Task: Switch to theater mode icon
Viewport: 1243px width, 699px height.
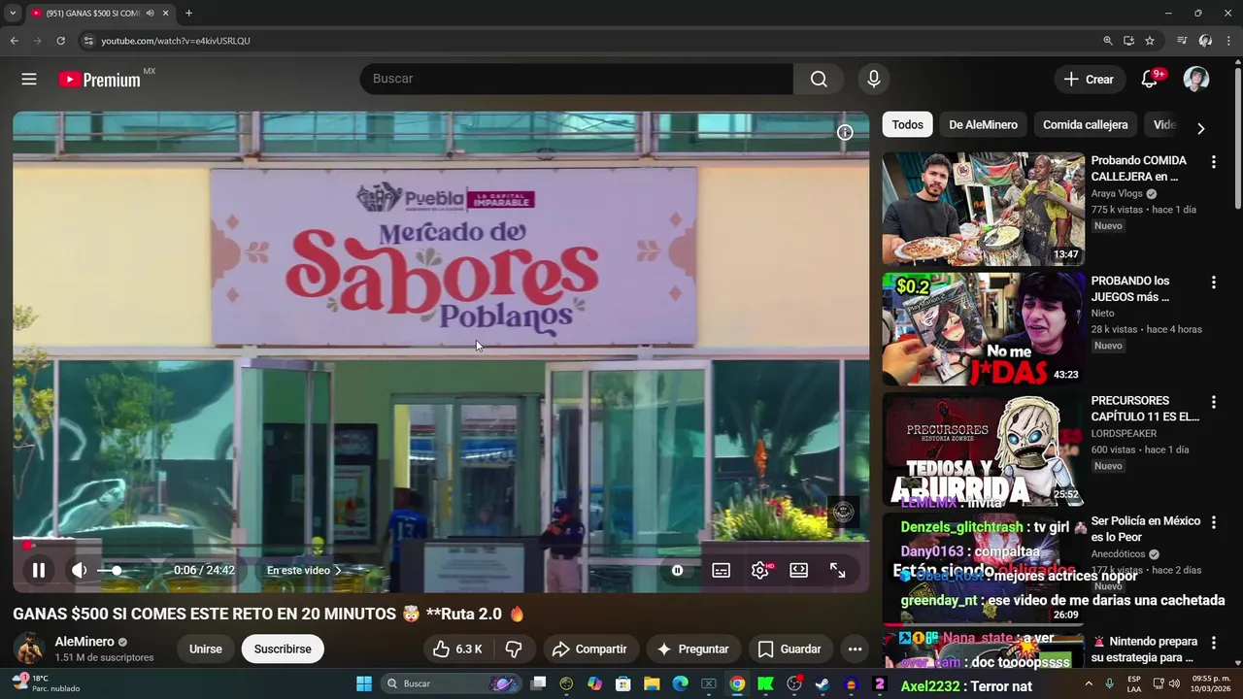Action: pos(799,571)
